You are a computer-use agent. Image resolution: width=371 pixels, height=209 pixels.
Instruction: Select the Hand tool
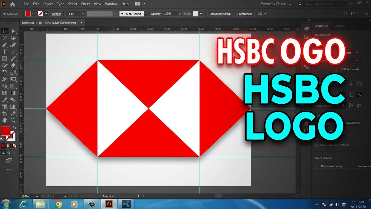pos(5,120)
